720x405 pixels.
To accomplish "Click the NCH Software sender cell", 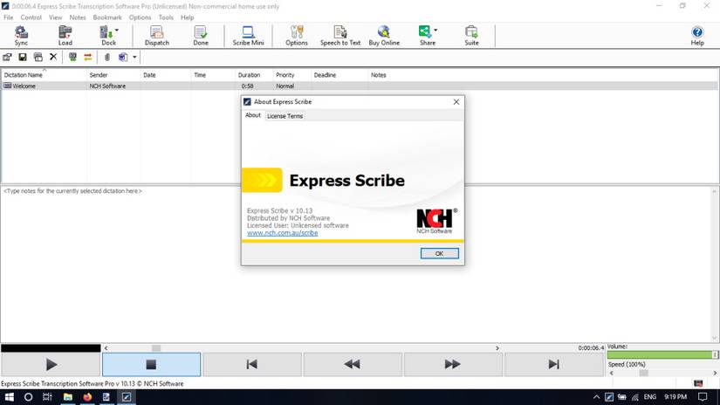I will coord(107,86).
